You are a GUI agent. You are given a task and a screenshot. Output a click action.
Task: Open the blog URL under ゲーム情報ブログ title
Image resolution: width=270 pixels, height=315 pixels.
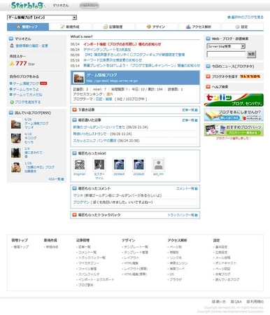point(112,80)
